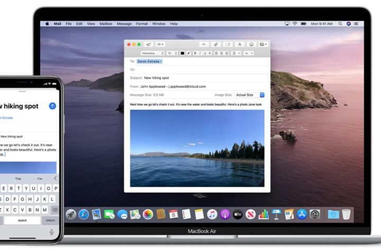This screenshot has width=381, height=251.
Task: Click the Reply arrow toolbar icon
Action: [203, 44]
